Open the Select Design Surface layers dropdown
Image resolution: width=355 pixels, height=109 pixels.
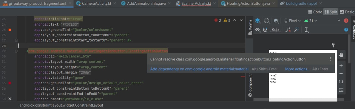click(258, 21)
